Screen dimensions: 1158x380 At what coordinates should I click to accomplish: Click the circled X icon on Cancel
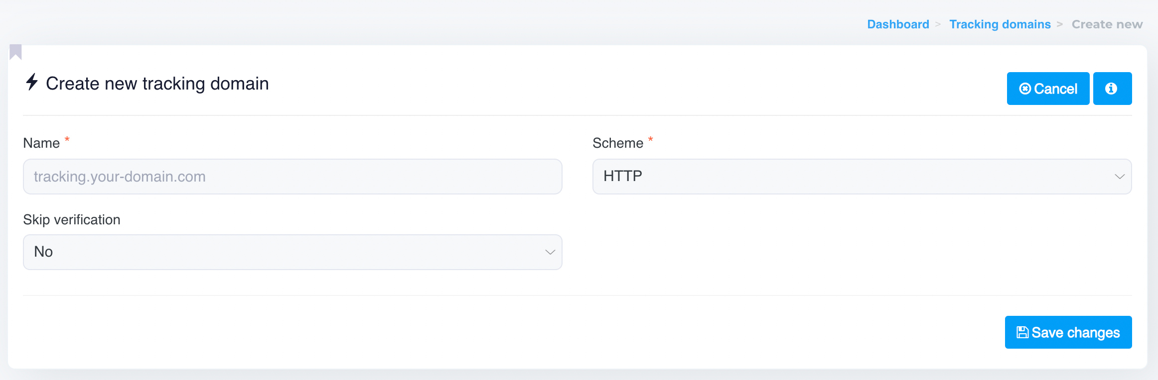tap(1025, 89)
